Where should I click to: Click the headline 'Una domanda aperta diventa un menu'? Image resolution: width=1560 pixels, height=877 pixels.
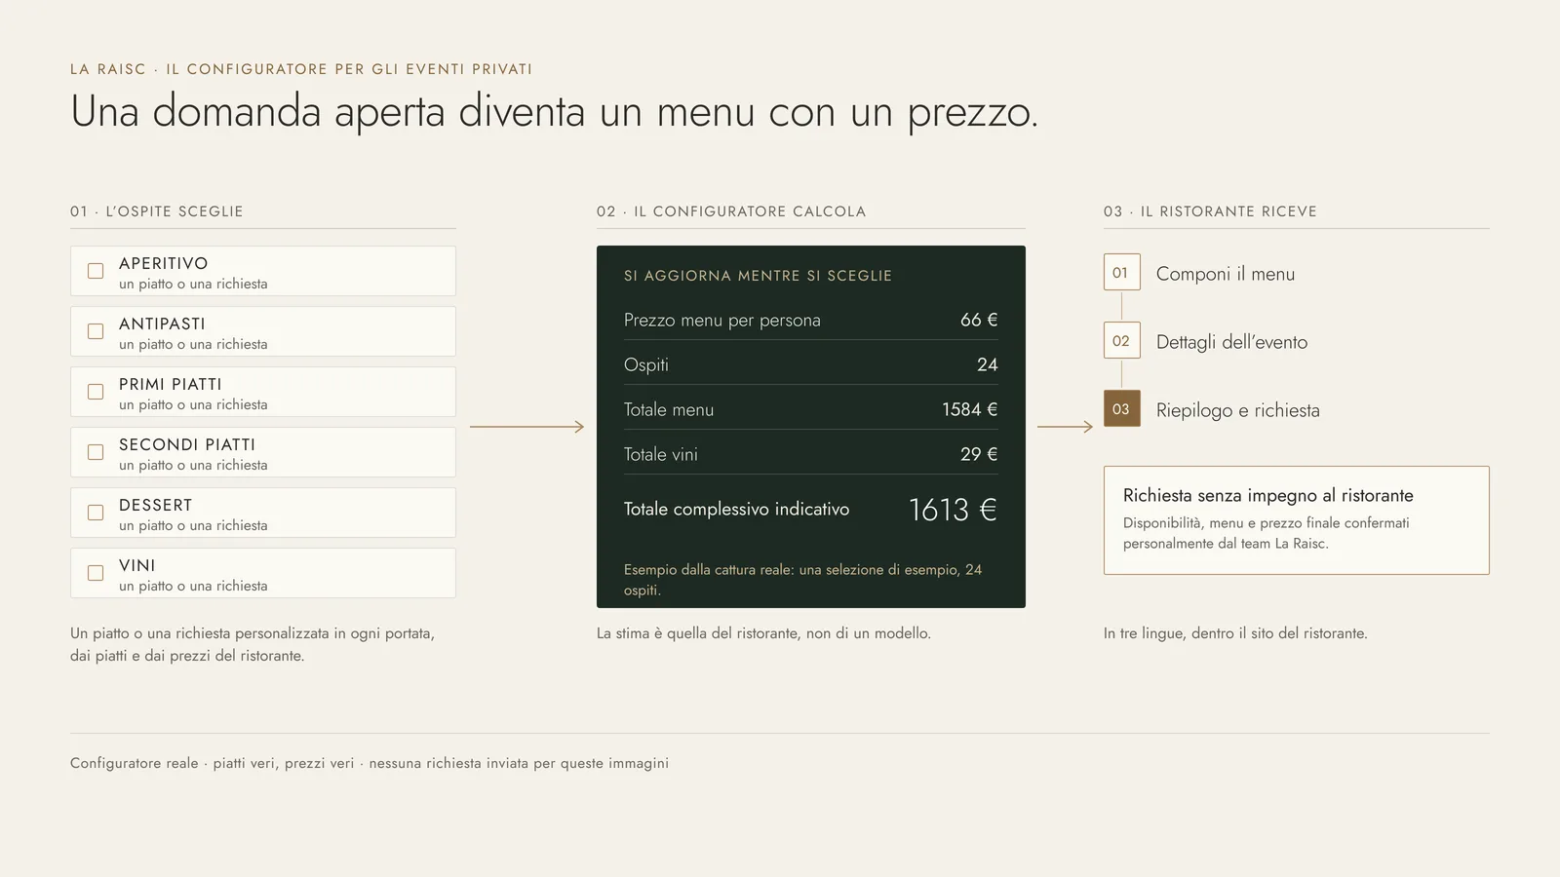[x=412, y=111]
